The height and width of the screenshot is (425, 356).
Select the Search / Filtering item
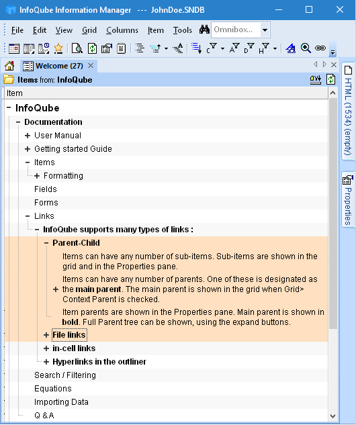pyautogui.click(x=65, y=375)
